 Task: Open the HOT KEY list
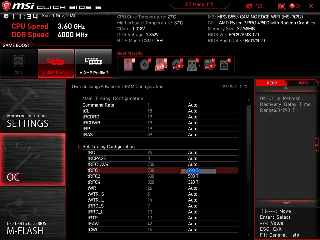tap(229, 86)
